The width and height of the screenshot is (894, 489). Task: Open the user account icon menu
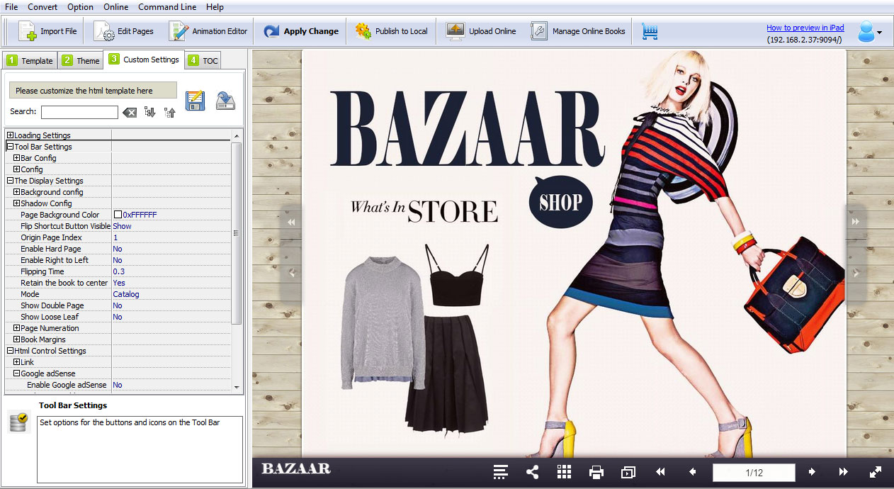tap(869, 32)
